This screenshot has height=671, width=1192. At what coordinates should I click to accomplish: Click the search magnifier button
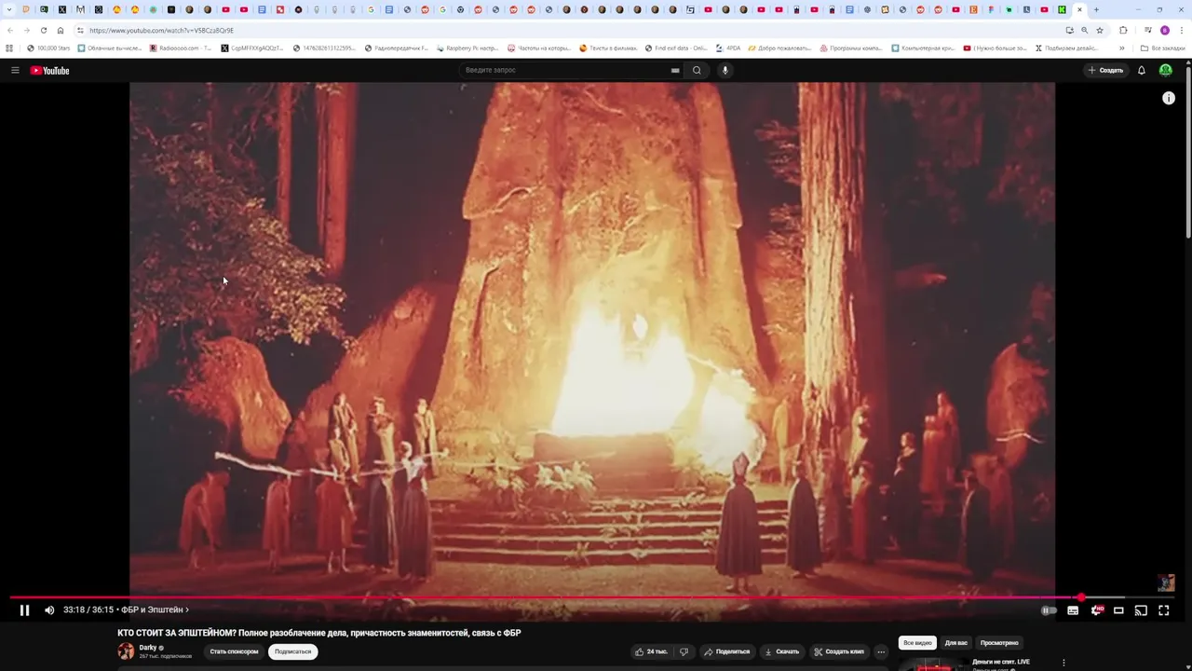pos(697,70)
